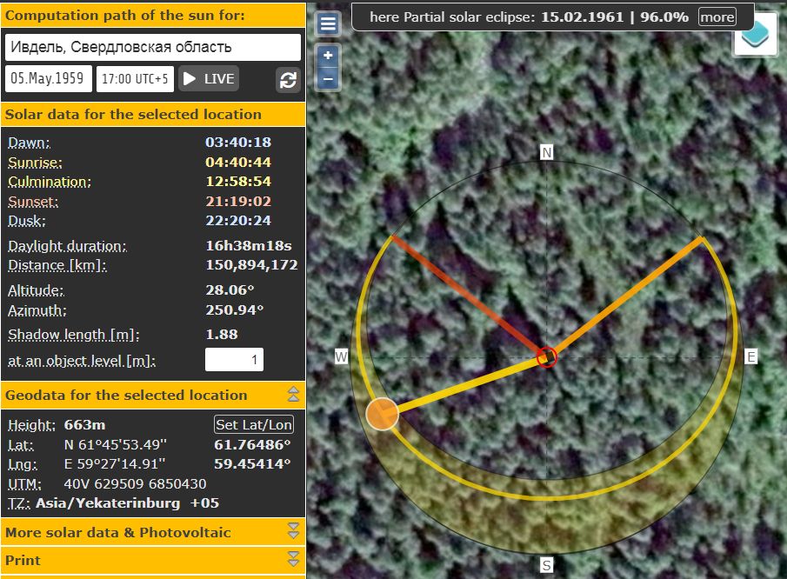
Task: Click the red center location marker
Action: click(546, 356)
